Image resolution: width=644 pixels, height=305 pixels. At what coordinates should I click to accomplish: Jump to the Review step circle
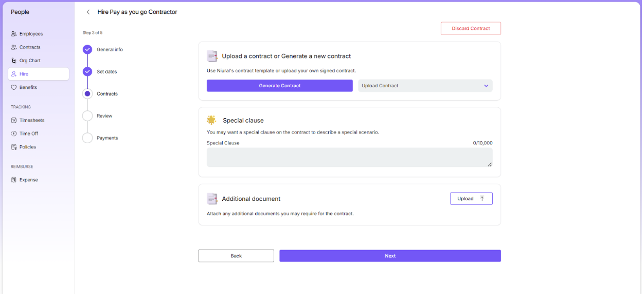(87, 116)
